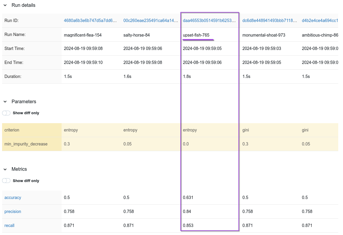
Task: Open run ID 4680a6b3e6b747d5a7dd6…
Action: (90, 21)
